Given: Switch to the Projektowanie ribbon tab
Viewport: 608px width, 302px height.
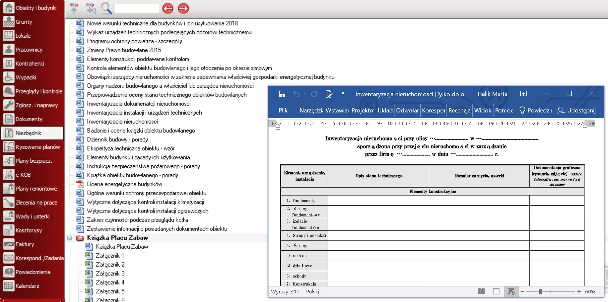Looking at the screenshot, I should click(x=363, y=110).
